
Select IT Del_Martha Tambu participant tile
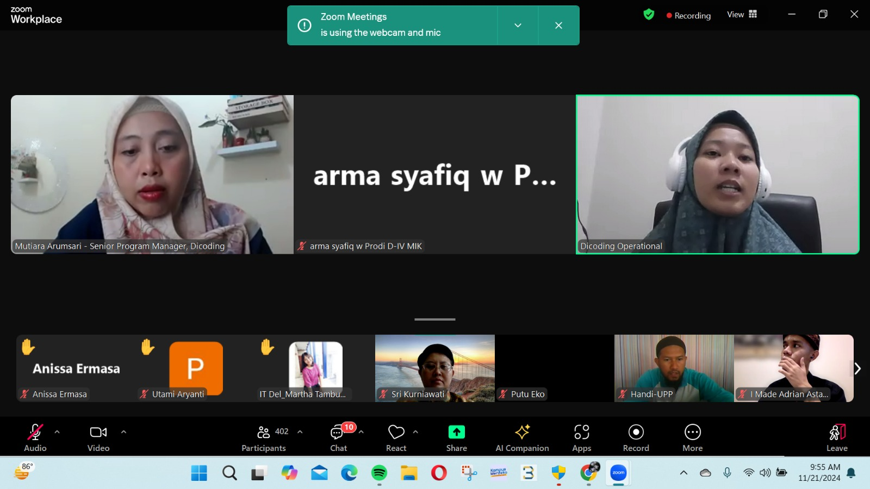(x=315, y=368)
